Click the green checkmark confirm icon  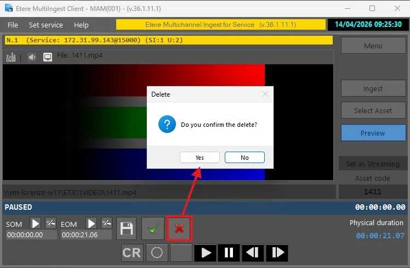click(153, 228)
